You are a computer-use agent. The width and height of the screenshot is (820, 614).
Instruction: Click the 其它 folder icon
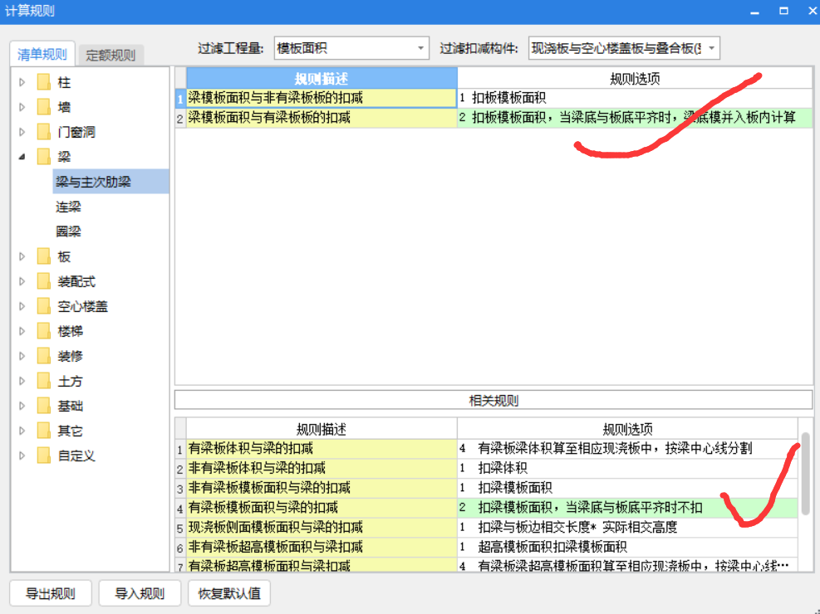tap(44, 431)
